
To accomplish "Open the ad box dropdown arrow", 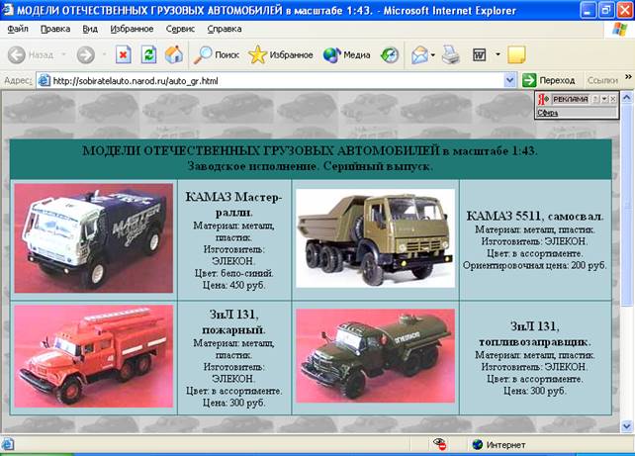I will point(604,99).
